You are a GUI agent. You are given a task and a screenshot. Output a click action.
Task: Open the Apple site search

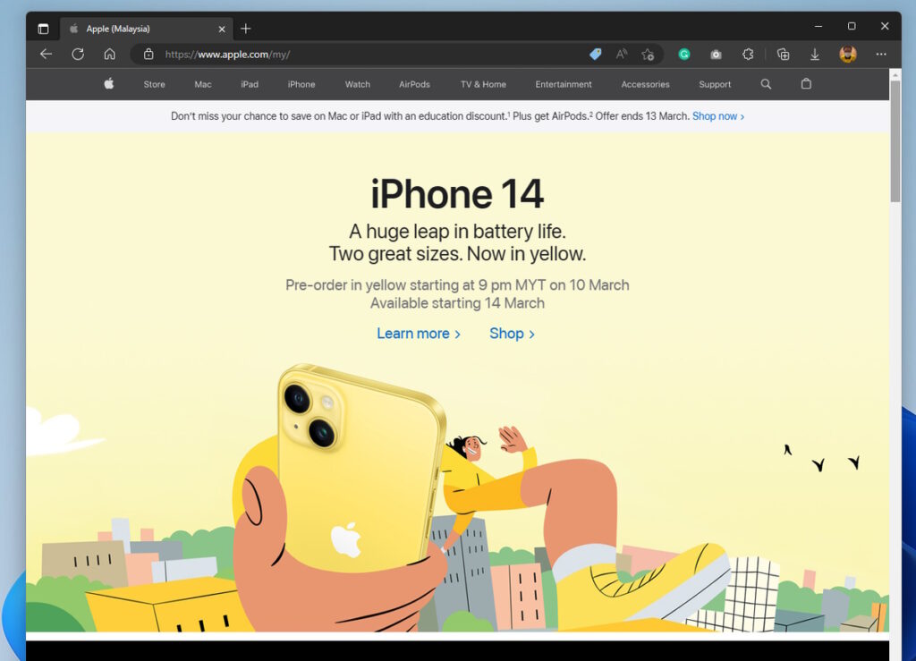point(766,84)
